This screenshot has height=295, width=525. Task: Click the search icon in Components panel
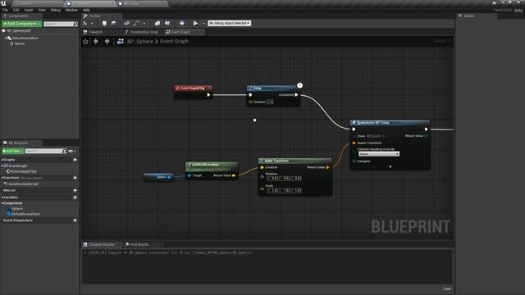(x=75, y=24)
